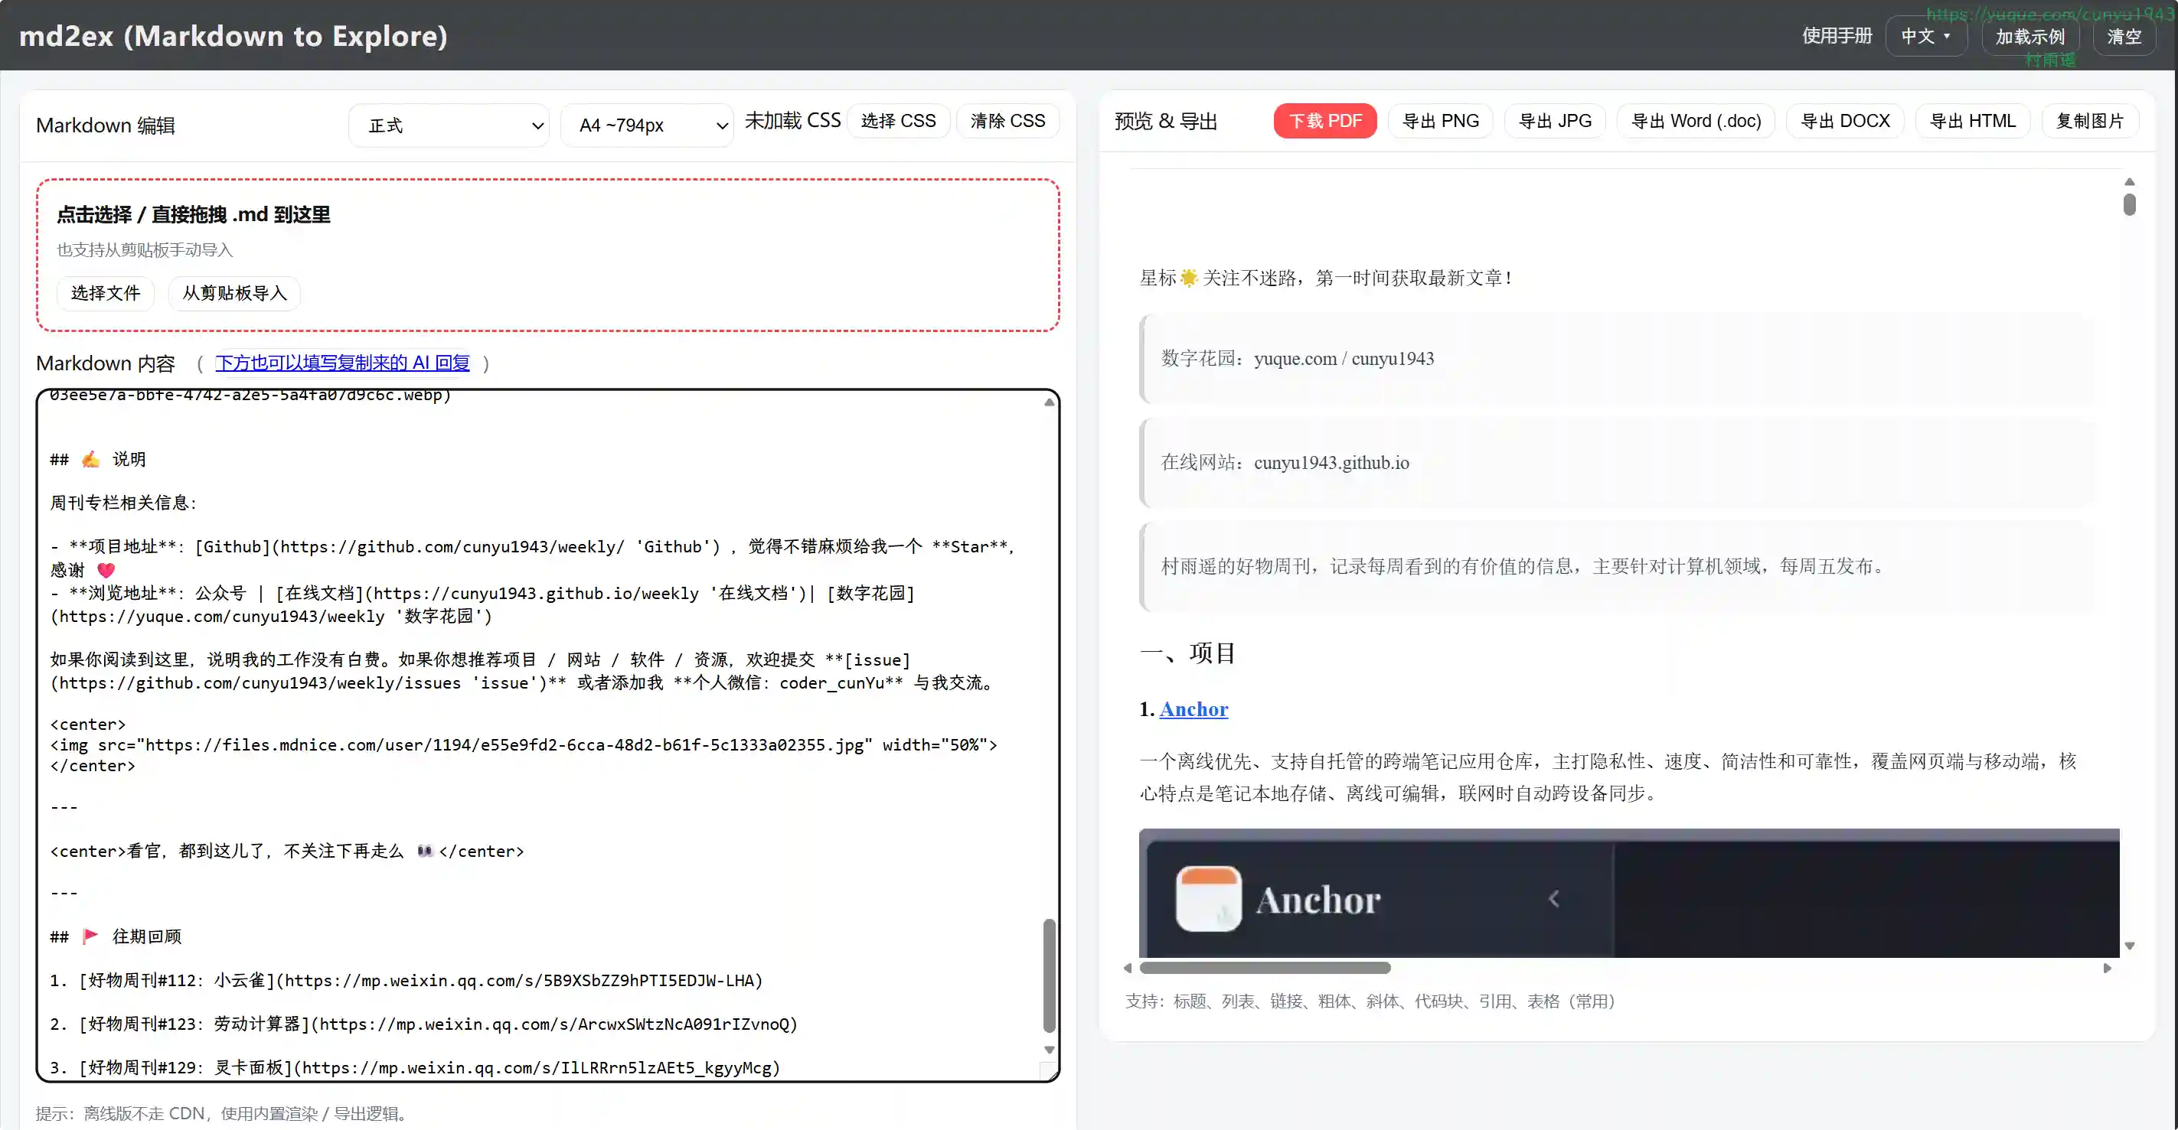Click horizontal scroll right arrow in preview
This screenshot has height=1130, width=2178.
coord(2107,968)
